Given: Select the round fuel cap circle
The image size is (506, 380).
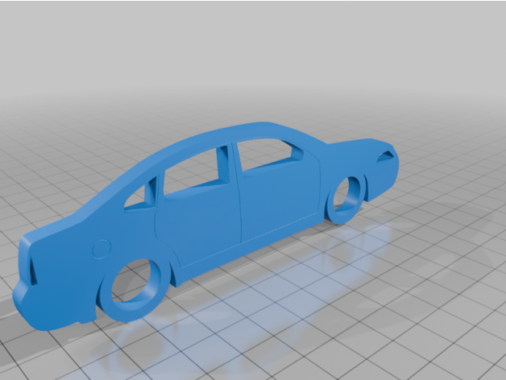Looking at the screenshot, I should (100, 249).
